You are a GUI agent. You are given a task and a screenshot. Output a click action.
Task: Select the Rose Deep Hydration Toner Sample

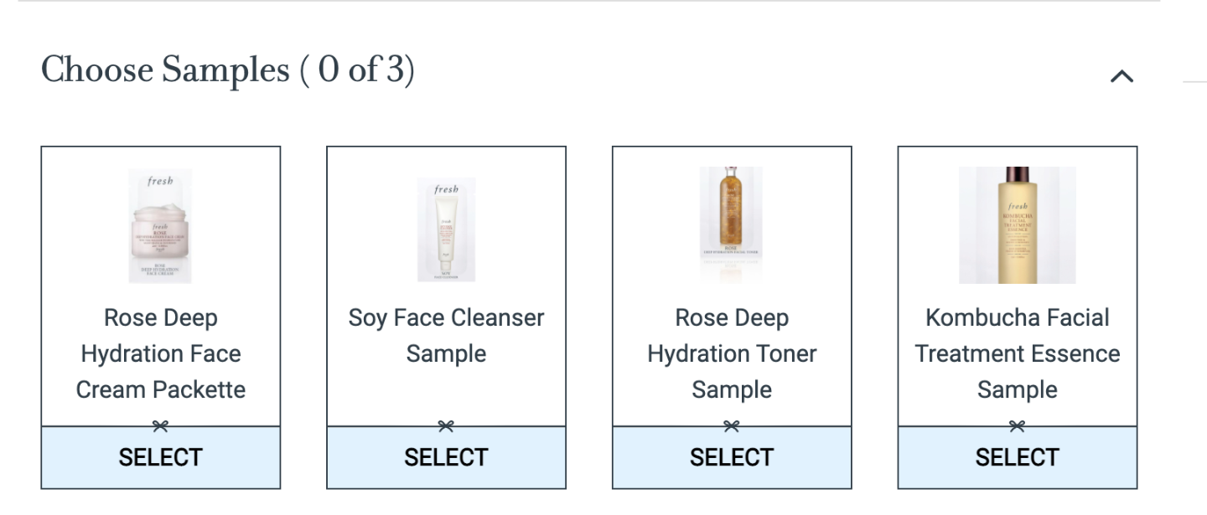[732, 457]
